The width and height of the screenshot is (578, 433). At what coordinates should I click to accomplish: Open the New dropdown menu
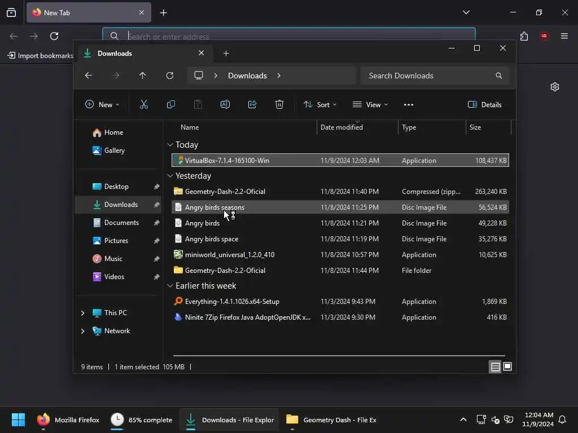[102, 104]
